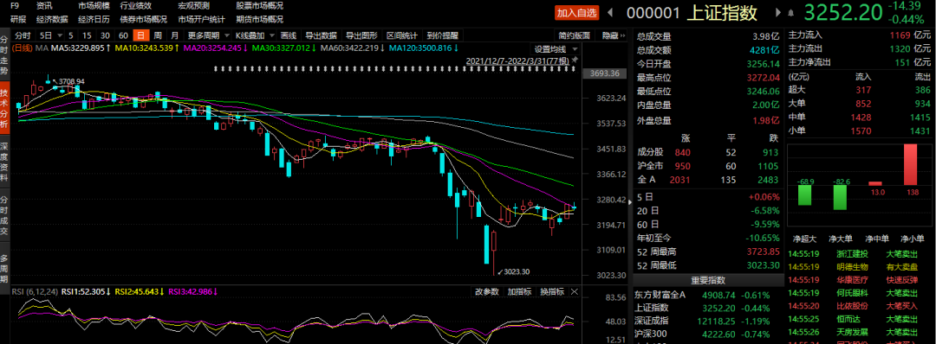The image size is (936, 344).
Task: Go to next stock with right arrow
Action: (777, 12)
